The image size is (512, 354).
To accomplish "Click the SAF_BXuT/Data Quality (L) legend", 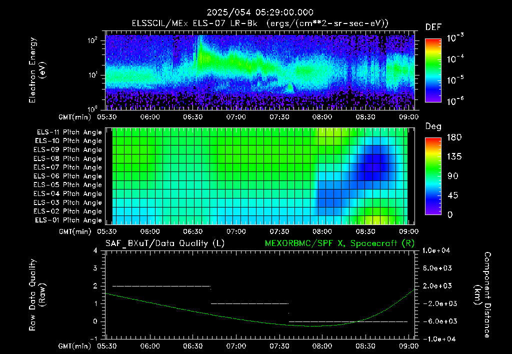I will coord(165,243).
